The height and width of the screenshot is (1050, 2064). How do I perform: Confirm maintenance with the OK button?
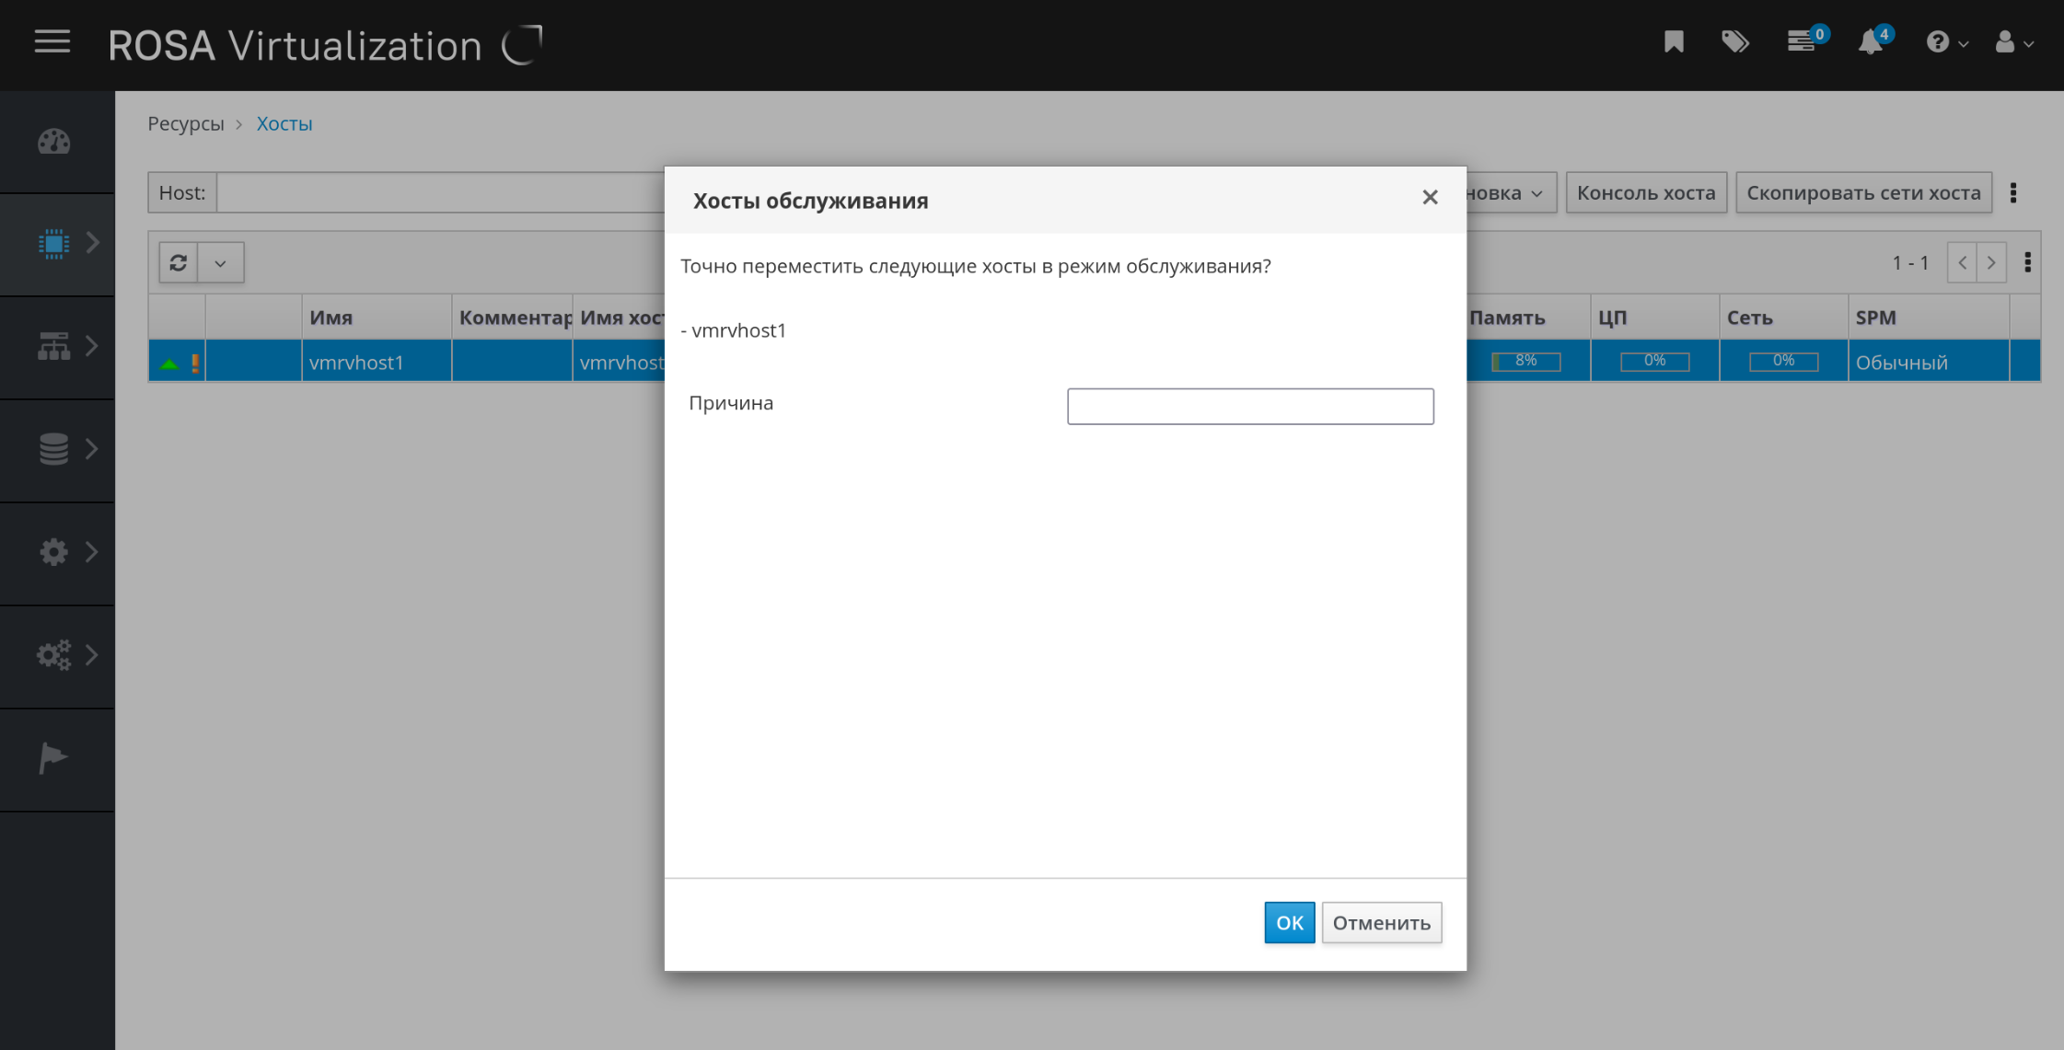click(x=1288, y=922)
